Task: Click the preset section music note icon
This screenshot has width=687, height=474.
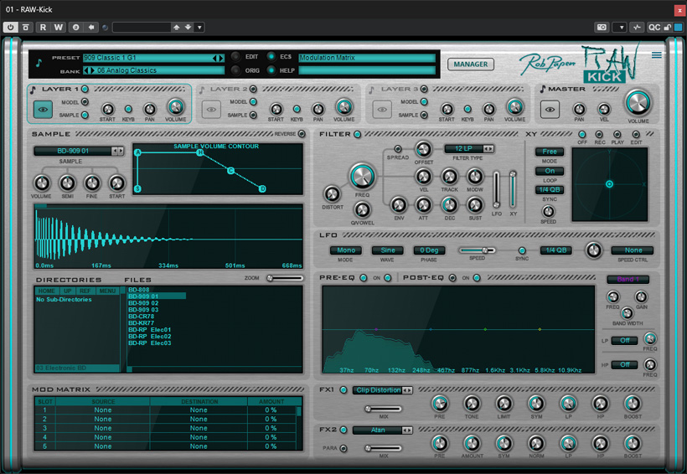Action: [x=39, y=63]
